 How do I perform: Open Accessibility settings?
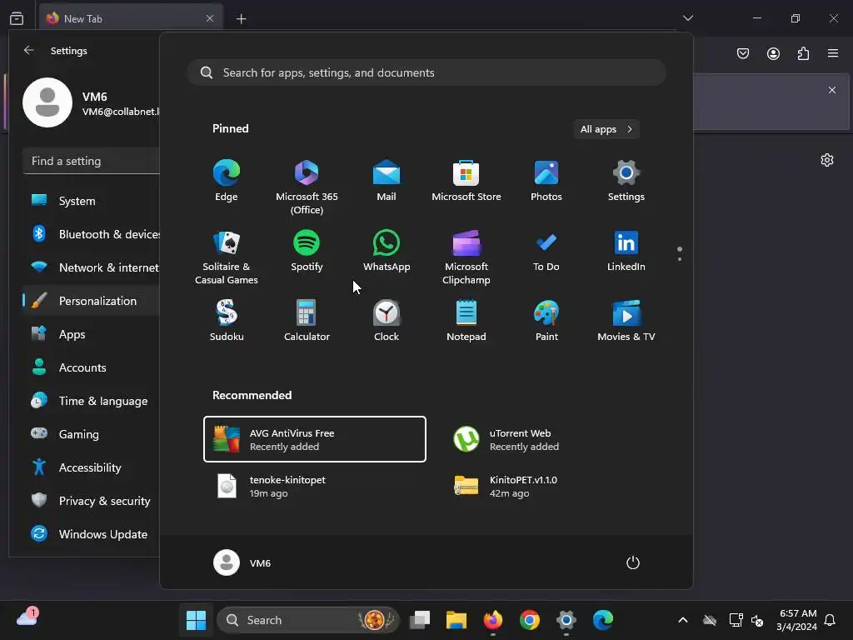tap(92, 467)
